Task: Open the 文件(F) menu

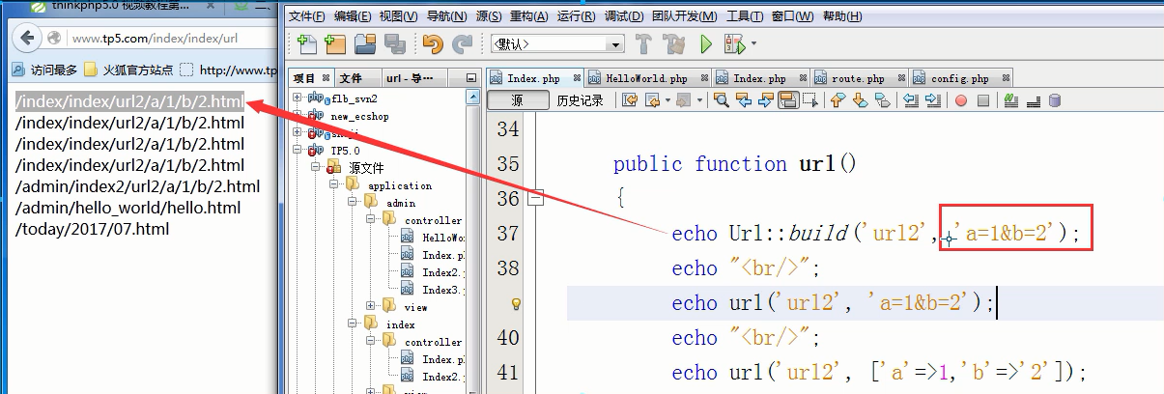Action: pyautogui.click(x=308, y=16)
